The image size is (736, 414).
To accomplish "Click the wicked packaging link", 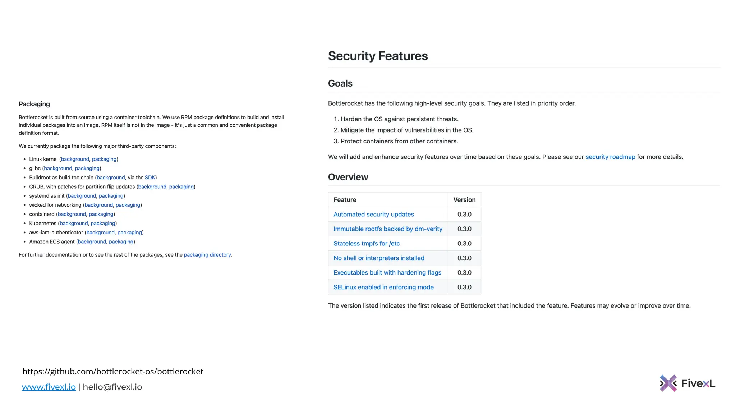I will [128, 205].
